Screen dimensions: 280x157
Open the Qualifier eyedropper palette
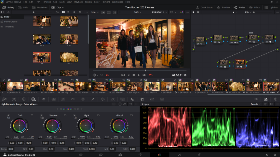coord(93,99)
